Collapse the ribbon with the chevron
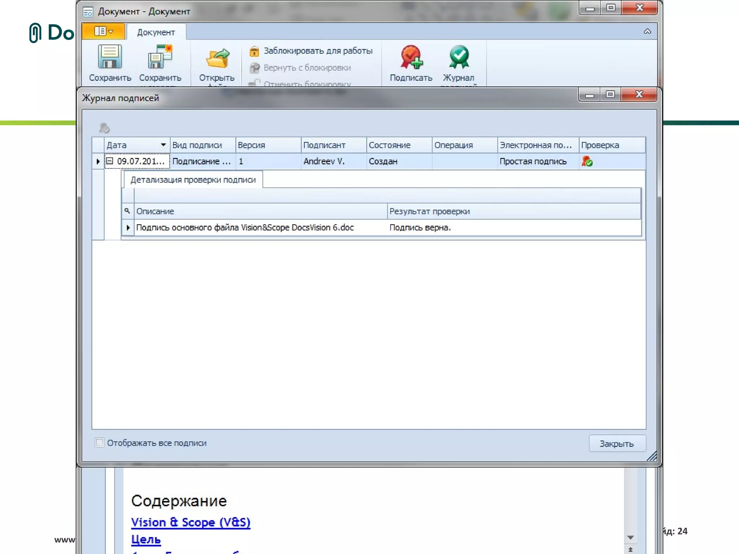 tap(647, 32)
